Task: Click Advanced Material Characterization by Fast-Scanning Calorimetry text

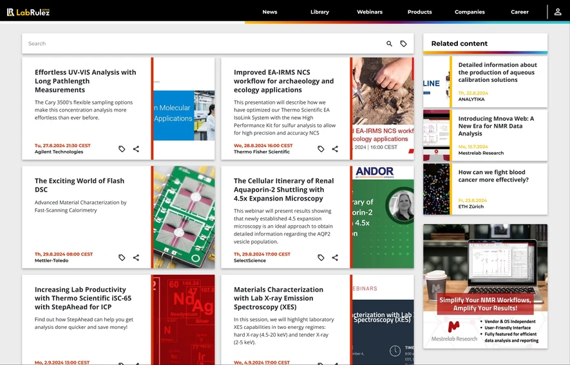Action: [x=81, y=206]
